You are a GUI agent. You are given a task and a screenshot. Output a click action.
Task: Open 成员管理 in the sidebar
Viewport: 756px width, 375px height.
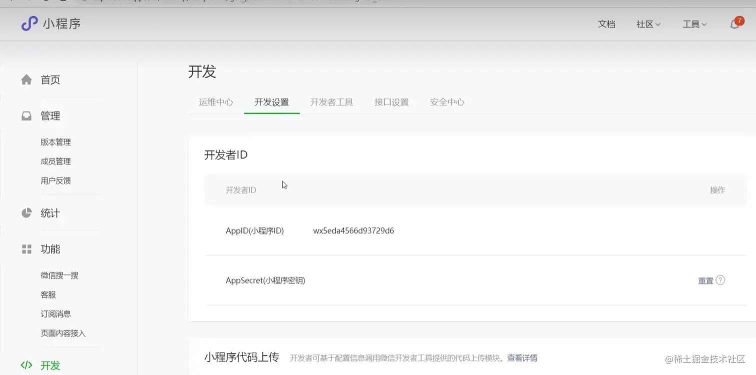coord(56,161)
